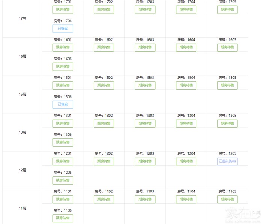This screenshot has height=224, width=263.
Task: Click the 期房待售 button under room 1305
Action: 227,123
